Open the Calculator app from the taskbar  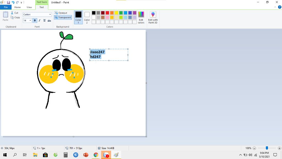tap(66, 155)
